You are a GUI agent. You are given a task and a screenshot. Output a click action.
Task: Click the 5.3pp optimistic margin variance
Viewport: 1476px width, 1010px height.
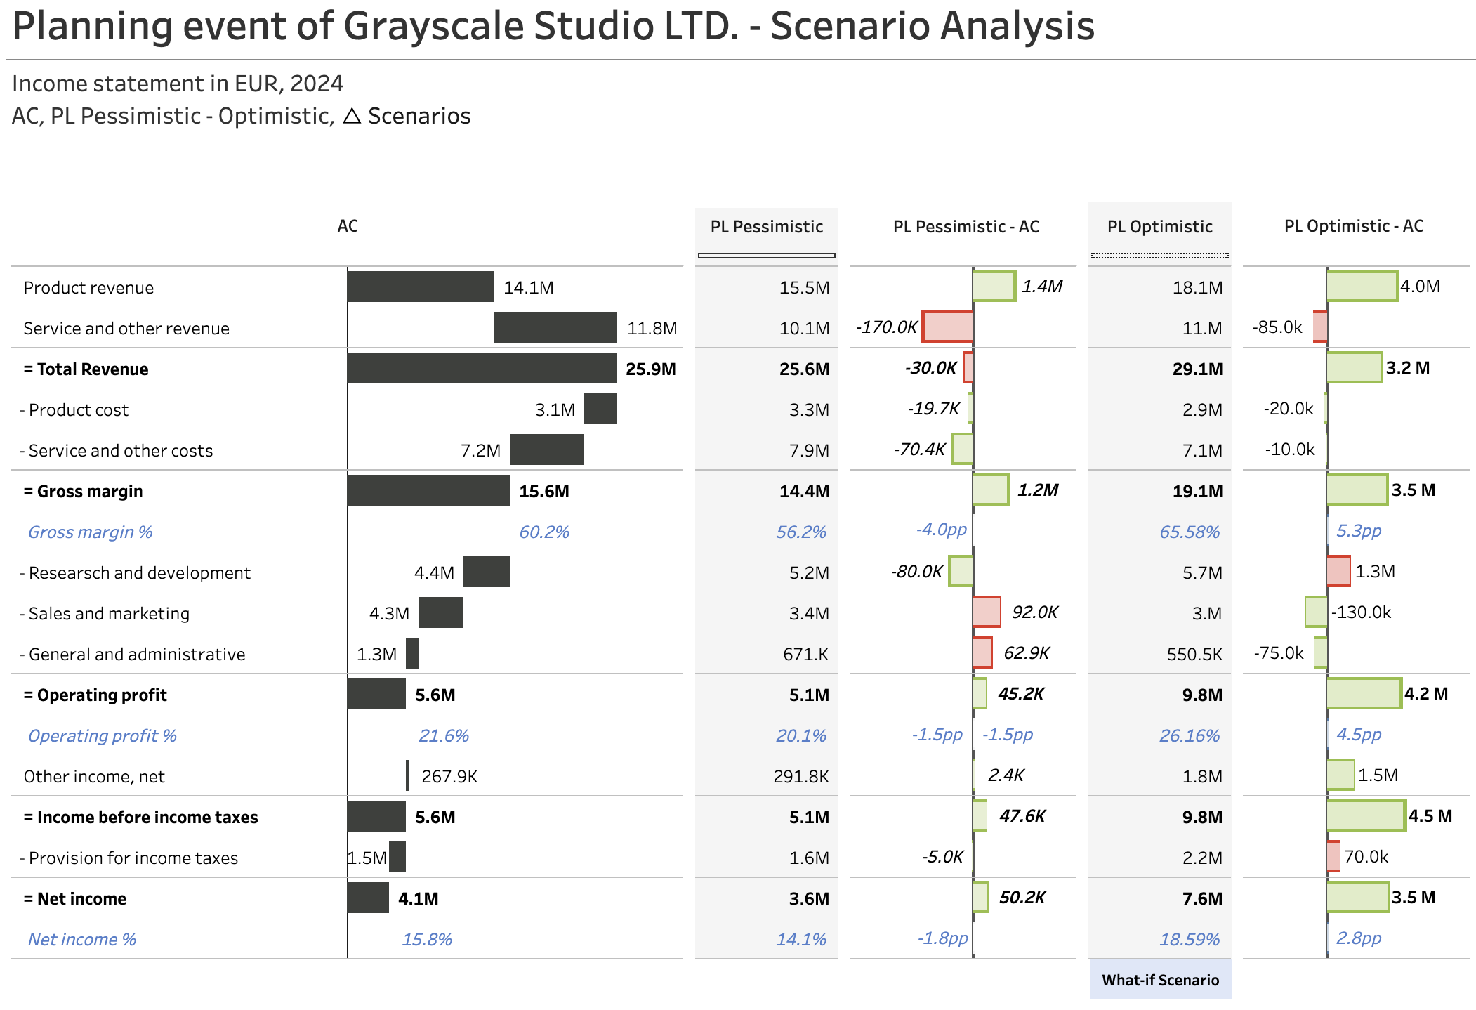(1359, 530)
